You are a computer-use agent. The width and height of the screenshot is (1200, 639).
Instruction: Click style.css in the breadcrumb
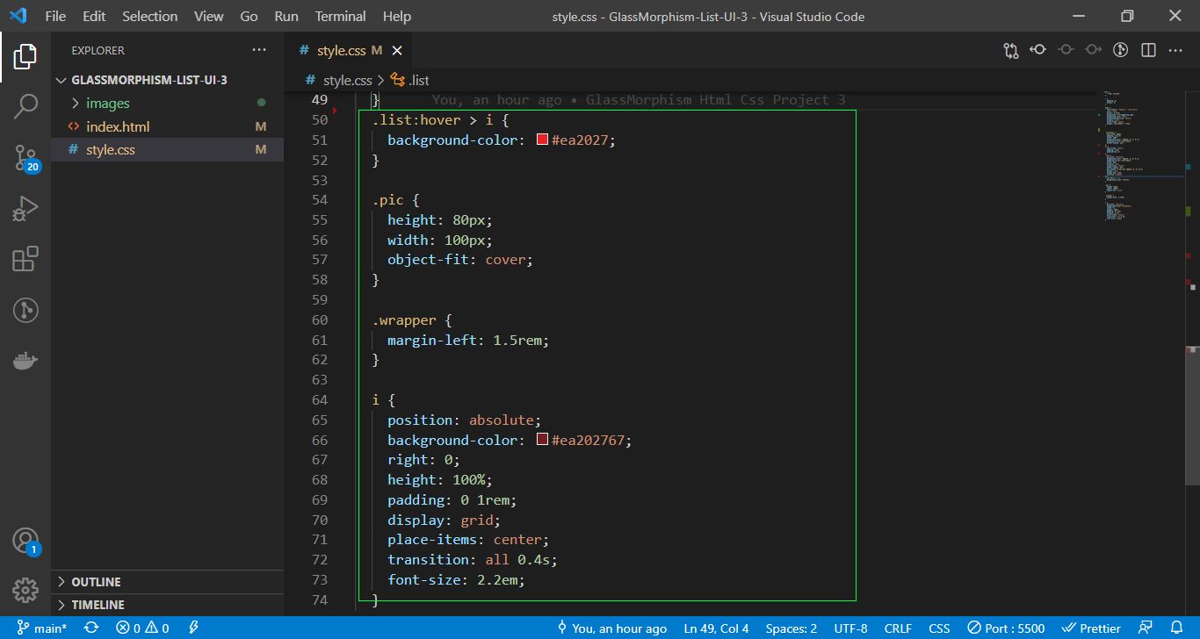tap(348, 80)
